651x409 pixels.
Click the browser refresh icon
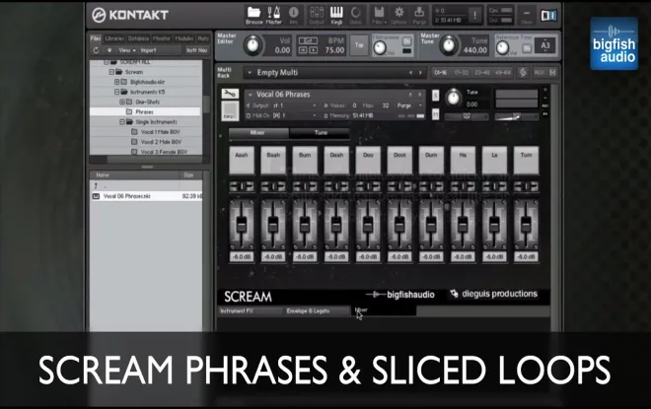tap(96, 50)
